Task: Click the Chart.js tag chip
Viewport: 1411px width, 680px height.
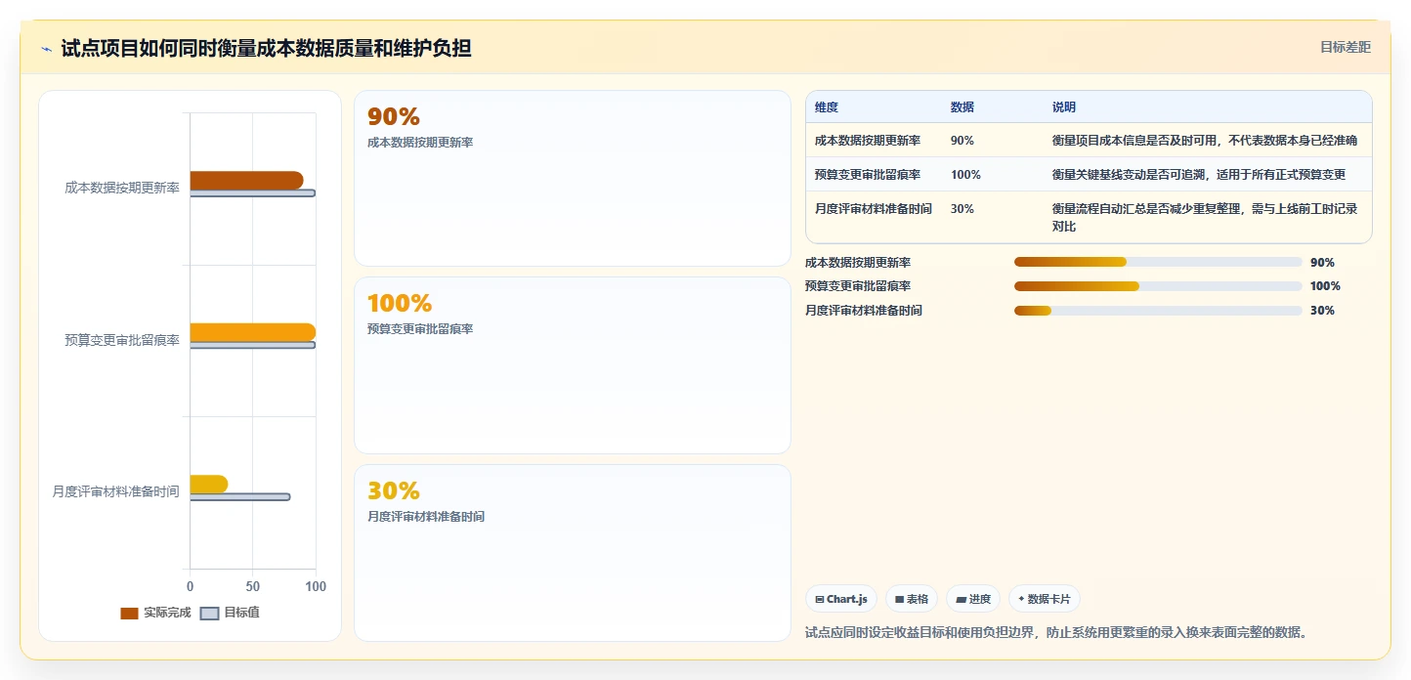Action: point(840,599)
